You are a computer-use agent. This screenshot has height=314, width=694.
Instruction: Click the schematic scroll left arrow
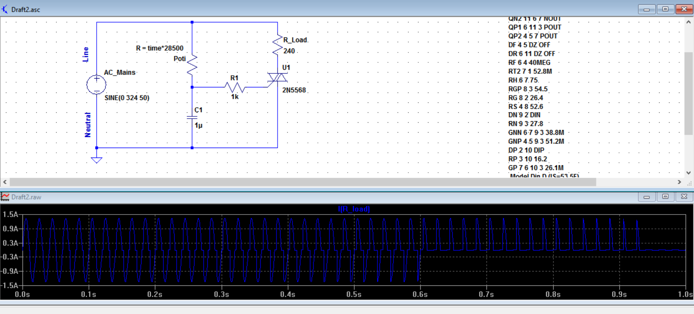point(5,182)
